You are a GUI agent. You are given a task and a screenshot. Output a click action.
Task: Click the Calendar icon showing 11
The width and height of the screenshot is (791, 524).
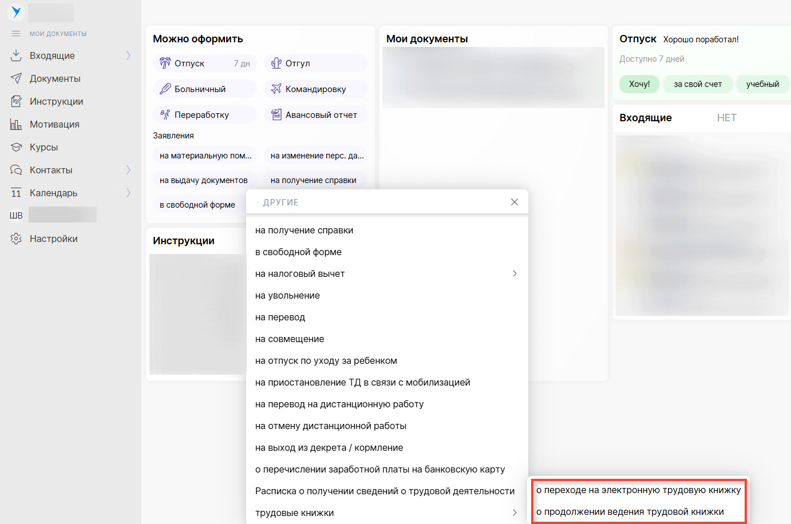coord(16,193)
